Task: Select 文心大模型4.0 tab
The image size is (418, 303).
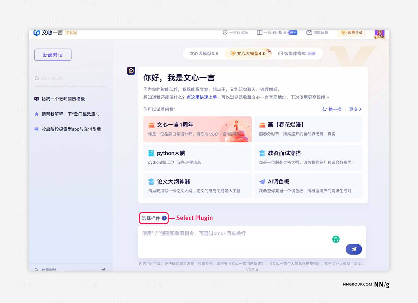Action: 248,54
